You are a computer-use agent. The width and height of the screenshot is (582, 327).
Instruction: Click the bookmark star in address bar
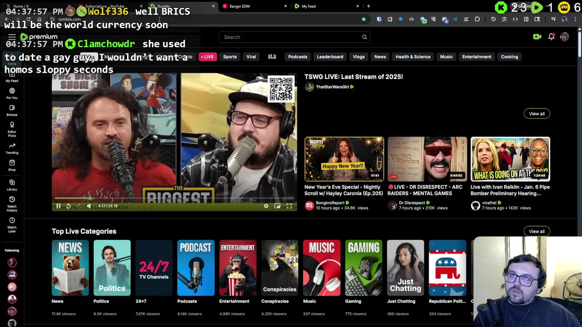coord(363,19)
